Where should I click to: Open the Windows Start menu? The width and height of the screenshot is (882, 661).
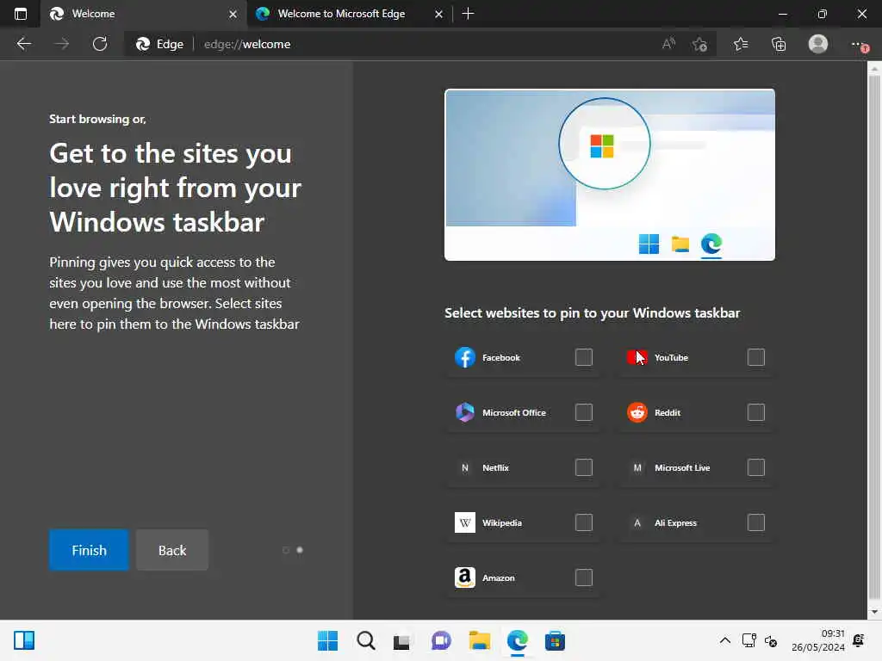pos(327,640)
